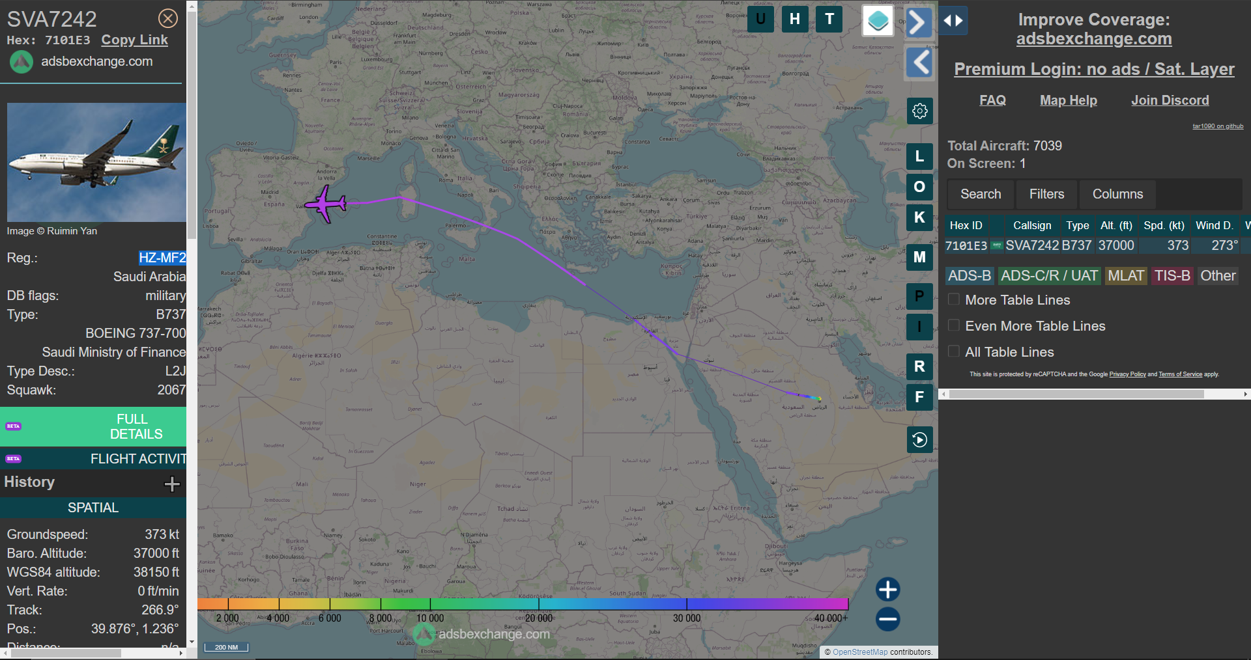The width and height of the screenshot is (1251, 660).
Task: Zoom in the map with plus button
Action: click(888, 590)
